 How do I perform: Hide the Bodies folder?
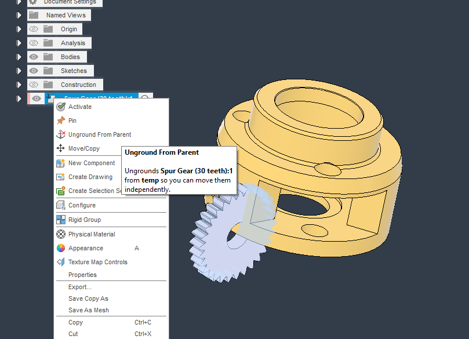coord(34,57)
